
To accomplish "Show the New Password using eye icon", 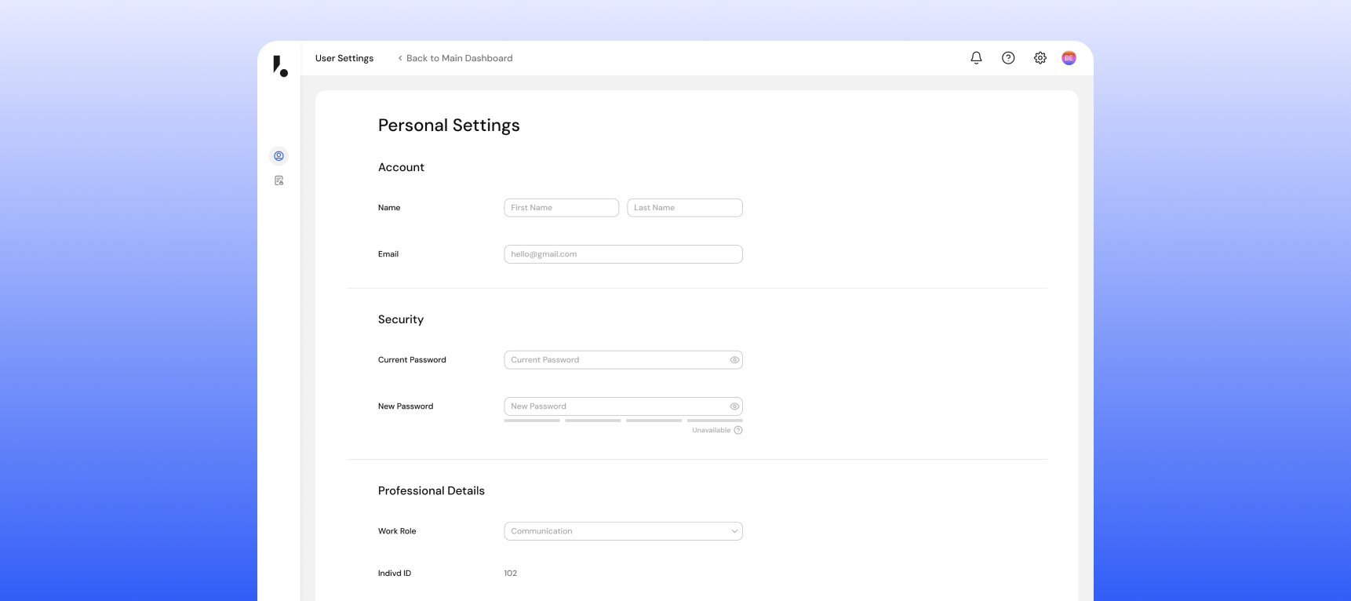I will pyautogui.click(x=734, y=406).
